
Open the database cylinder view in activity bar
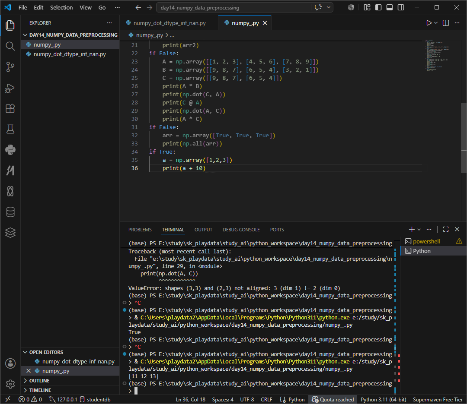tap(10, 212)
